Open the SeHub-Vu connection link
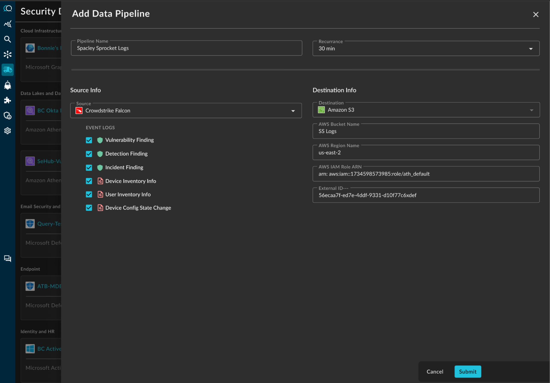Image resolution: width=550 pixels, height=383 pixels. point(49,161)
